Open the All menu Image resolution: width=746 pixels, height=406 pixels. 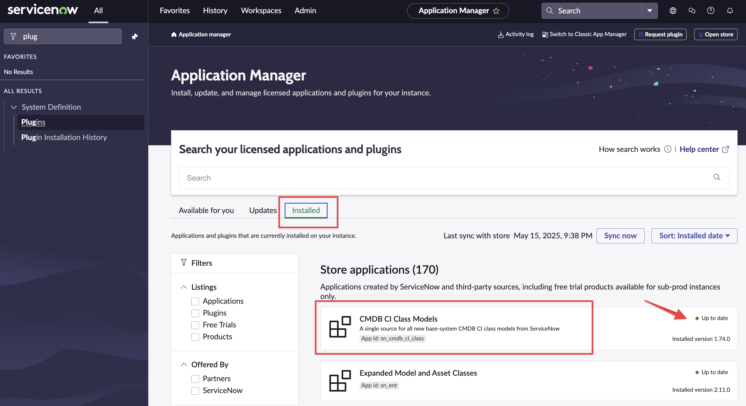coord(98,11)
